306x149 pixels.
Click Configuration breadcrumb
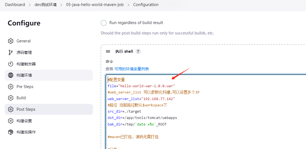pyautogui.click(x=146, y=5)
